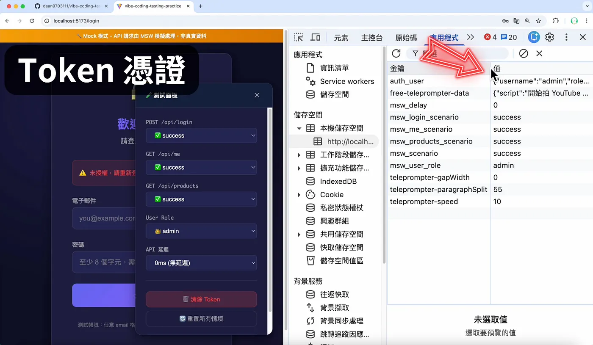Refresh the local storage table

pos(396,53)
